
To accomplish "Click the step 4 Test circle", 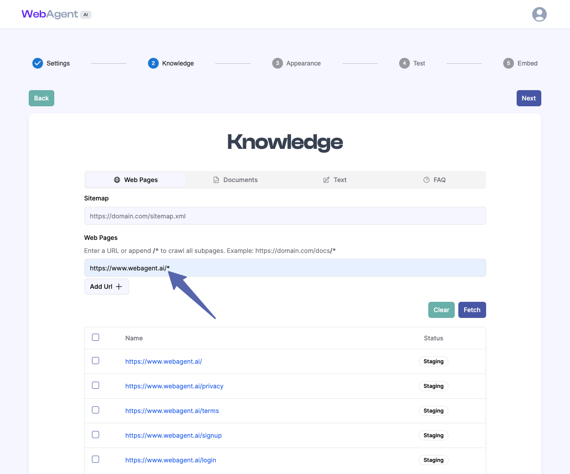I will pos(405,63).
